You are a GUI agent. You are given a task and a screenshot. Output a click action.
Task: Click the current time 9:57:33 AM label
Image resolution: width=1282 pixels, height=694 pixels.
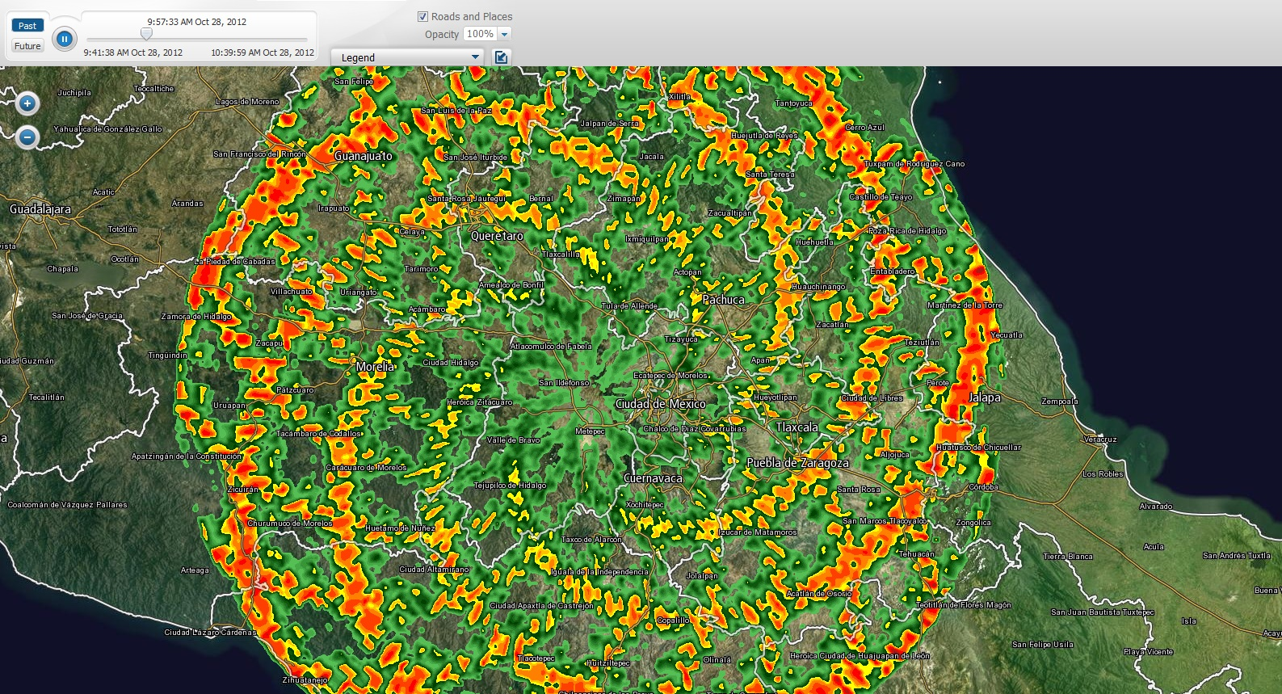point(197,22)
